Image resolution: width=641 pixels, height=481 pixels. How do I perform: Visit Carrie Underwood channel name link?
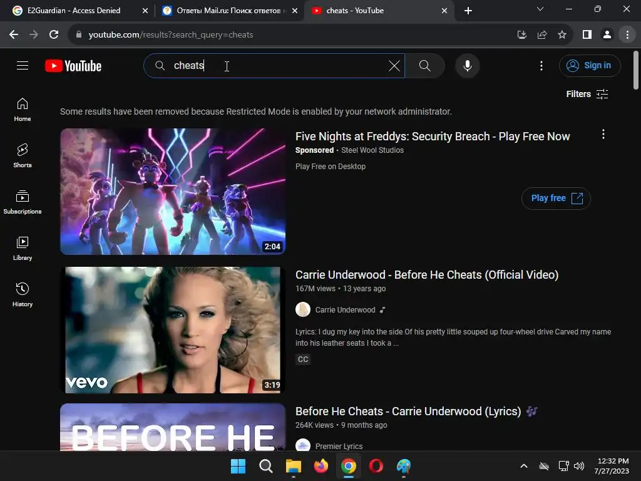coord(345,310)
